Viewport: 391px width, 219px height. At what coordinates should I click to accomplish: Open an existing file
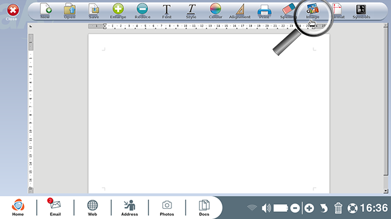pyautogui.click(x=70, y=11)
